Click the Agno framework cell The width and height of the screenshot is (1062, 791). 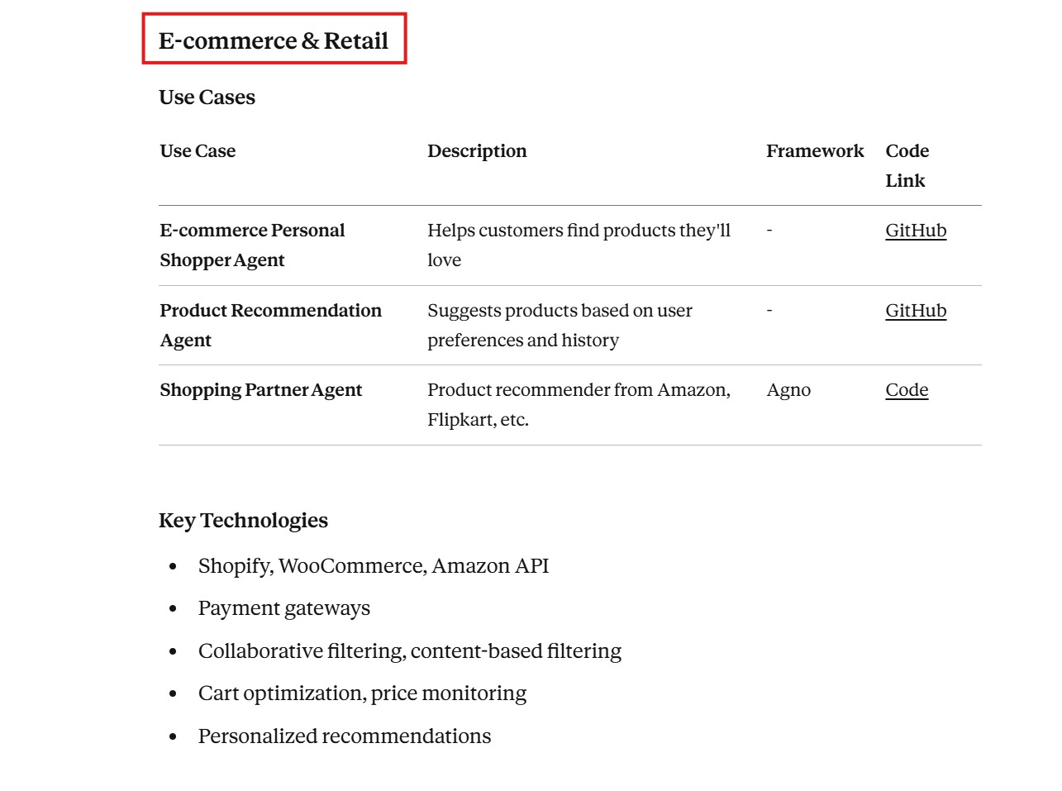click(x=788, y=390)
